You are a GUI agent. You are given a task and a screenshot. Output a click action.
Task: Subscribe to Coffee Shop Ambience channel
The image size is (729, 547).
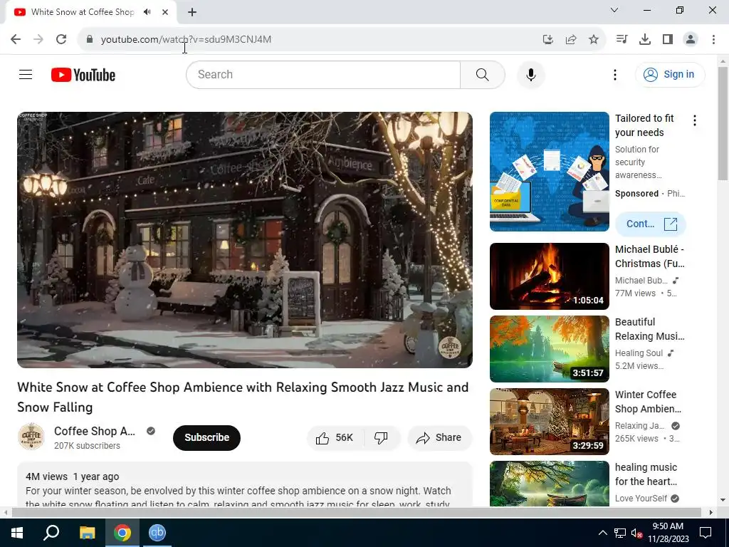pos(207,438)
